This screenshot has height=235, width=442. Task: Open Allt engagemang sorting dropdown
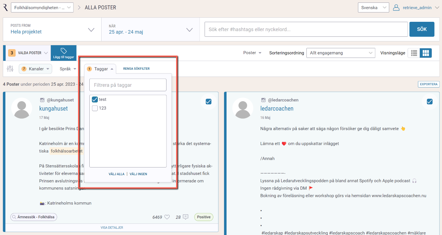click(x=341, y=53)
